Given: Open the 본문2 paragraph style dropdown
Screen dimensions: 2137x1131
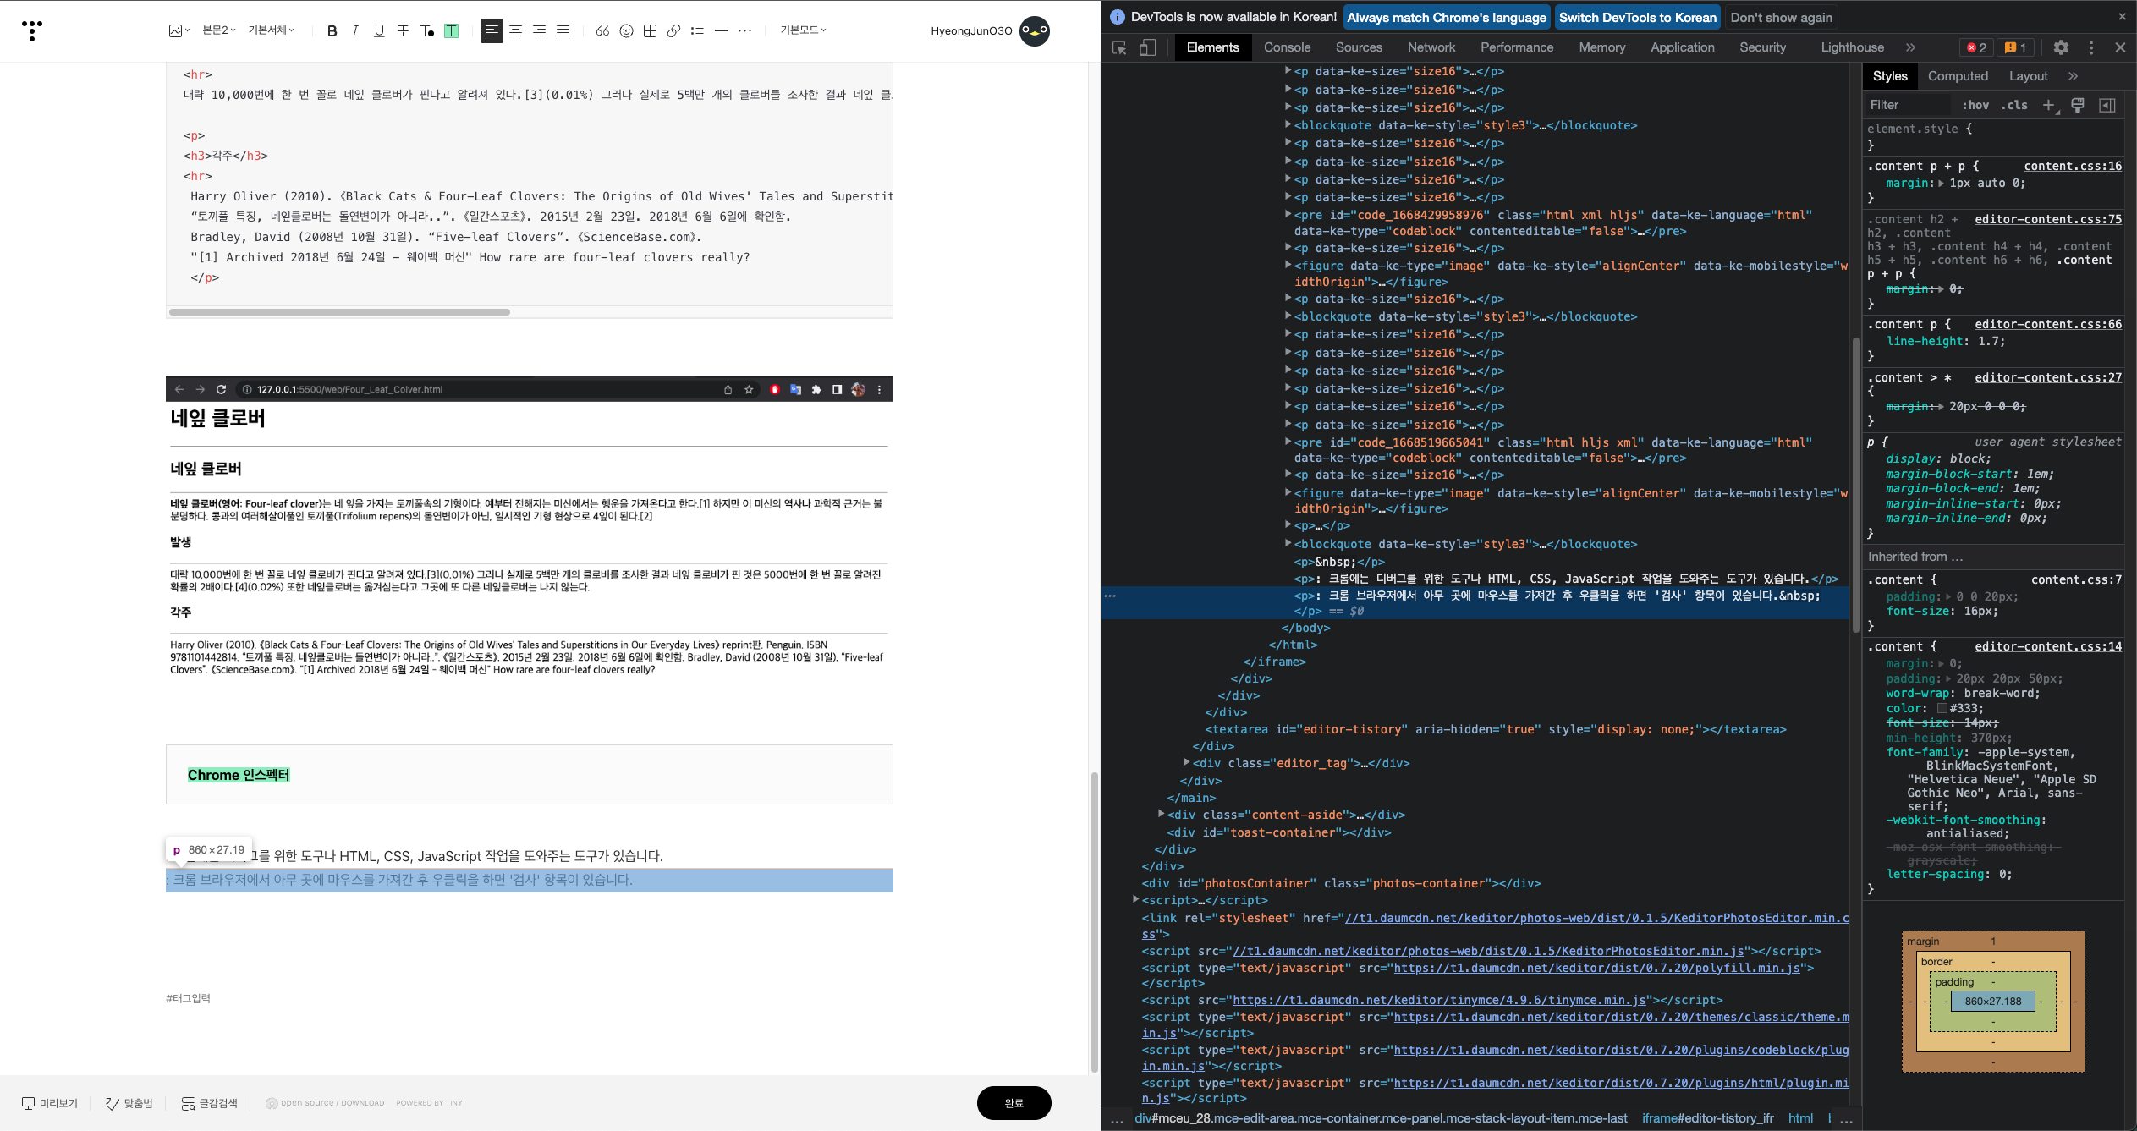Looking at the screenshot, I should [219, 30].
